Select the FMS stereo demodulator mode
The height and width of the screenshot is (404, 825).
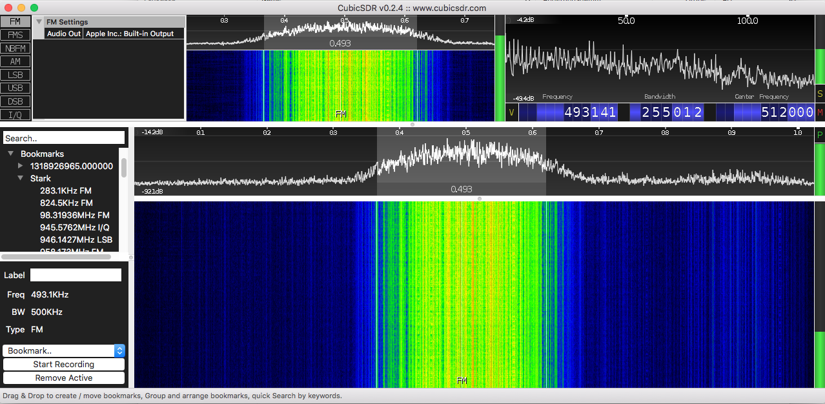[15, 35]
